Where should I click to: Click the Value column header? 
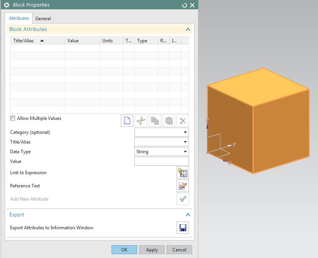(x=83, y=41)
